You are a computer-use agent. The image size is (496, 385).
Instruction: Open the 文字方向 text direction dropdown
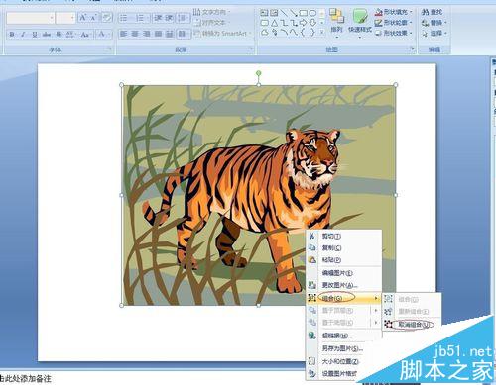click(x=212, y=12)
